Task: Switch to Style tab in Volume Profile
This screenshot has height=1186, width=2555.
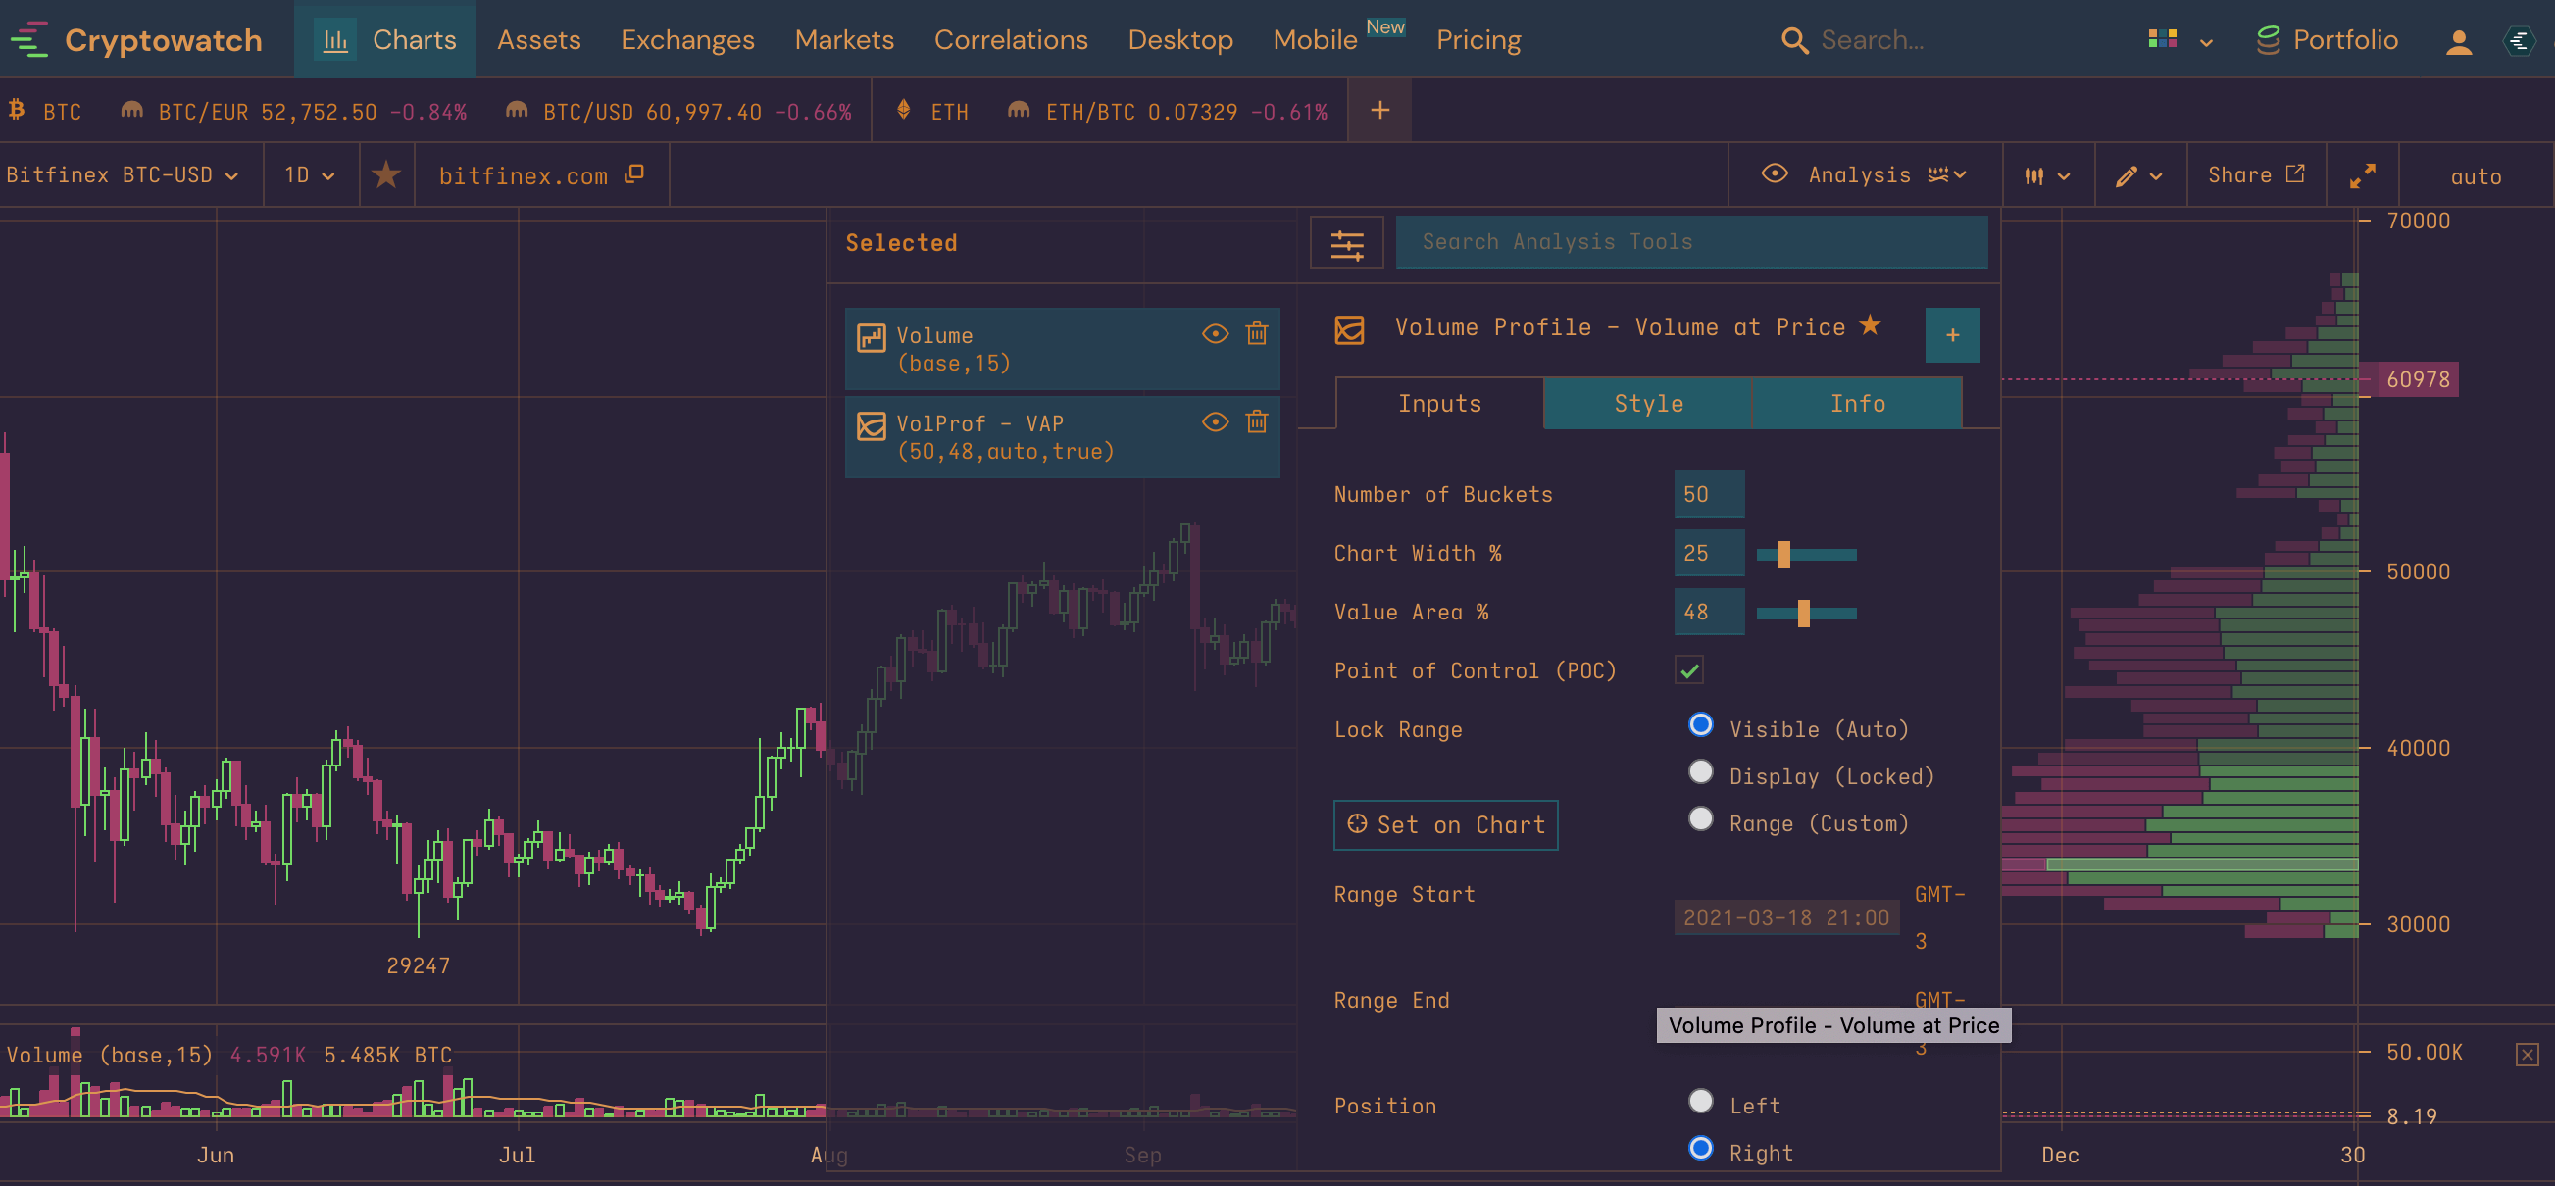Action: pos(1647,403)
